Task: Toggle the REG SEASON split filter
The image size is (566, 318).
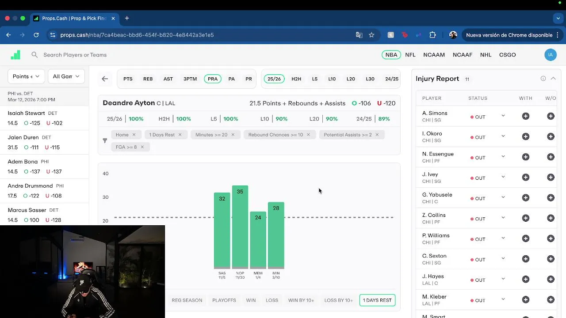Action: click(x=187, y=300)
